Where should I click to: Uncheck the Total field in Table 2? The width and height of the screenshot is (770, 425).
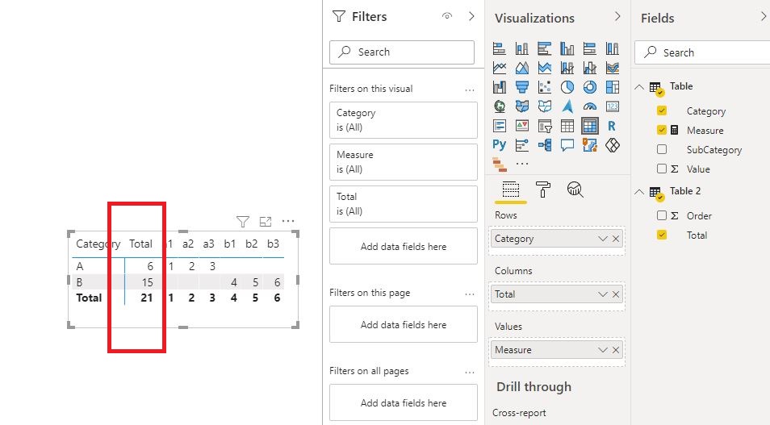click(662, 235)
